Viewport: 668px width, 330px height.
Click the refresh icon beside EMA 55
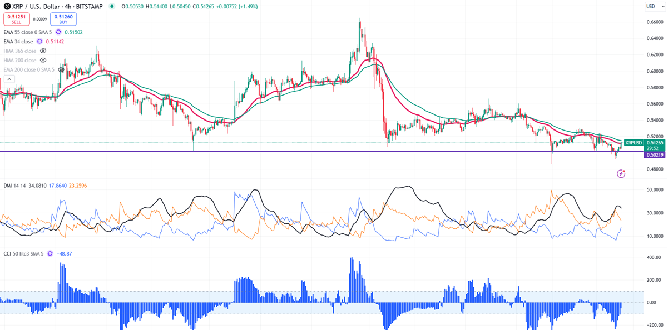point(58,32)
